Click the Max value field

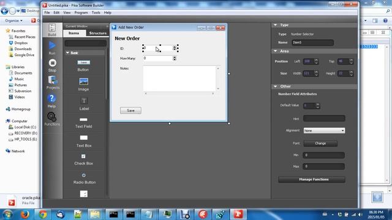[x=324, y=166]
